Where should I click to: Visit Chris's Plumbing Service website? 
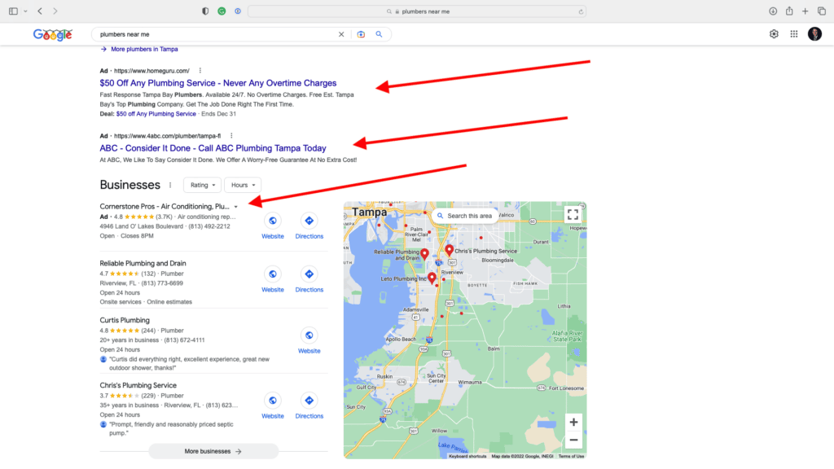click(272, 406)
